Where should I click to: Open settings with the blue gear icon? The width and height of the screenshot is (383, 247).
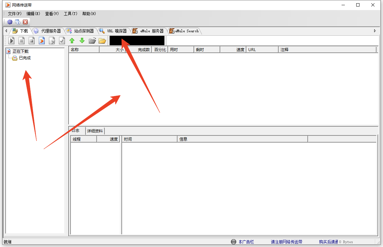point(10,22)
